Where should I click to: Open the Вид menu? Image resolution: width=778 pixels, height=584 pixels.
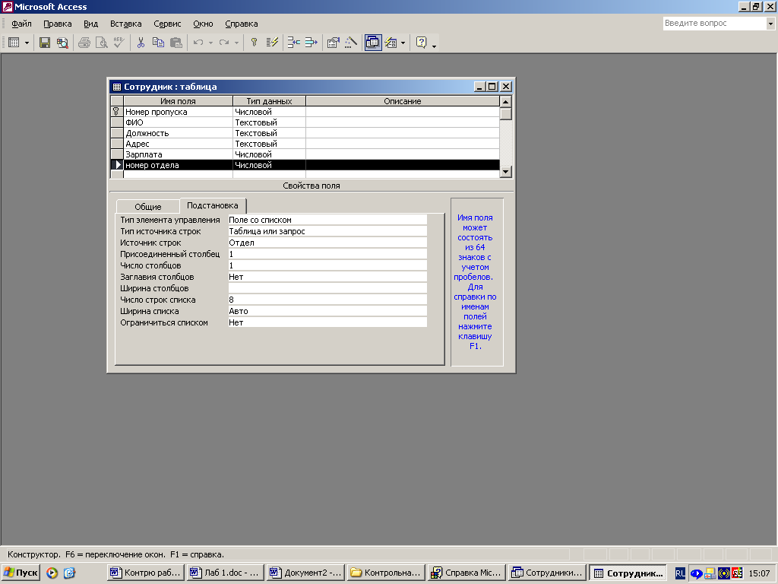click(x=91, y=24)
